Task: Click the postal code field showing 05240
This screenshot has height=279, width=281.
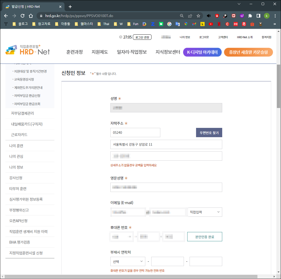Action: pos(135,133)
